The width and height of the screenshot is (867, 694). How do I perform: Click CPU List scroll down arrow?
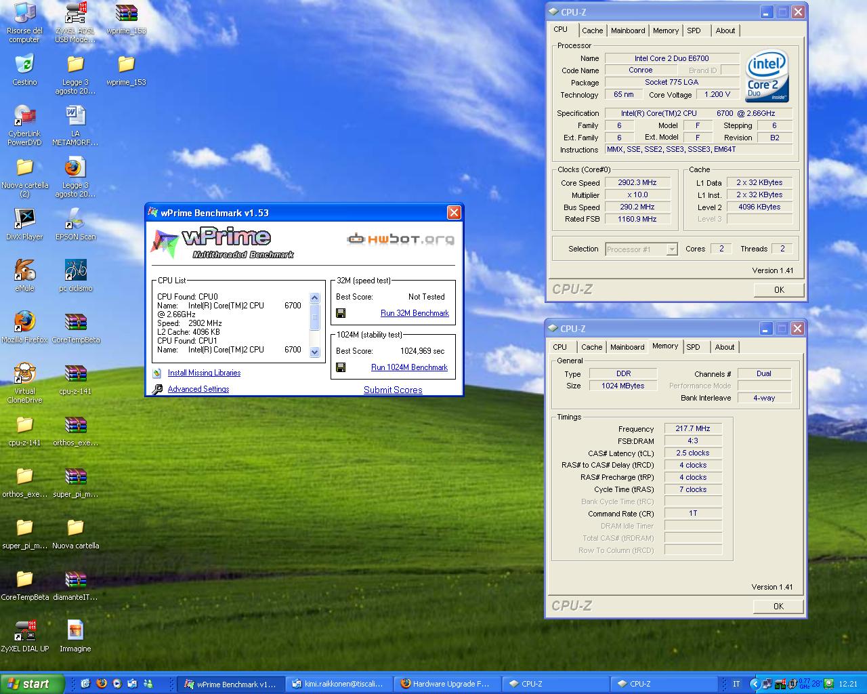click(314, 352)
